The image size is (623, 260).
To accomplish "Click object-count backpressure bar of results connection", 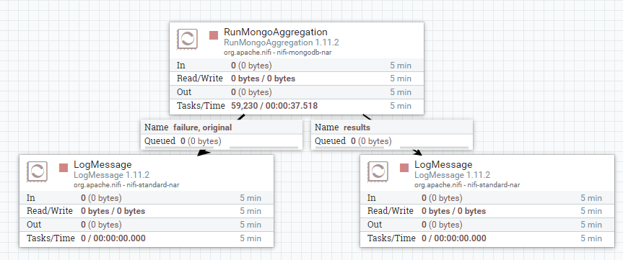I will tap(349, 148).
